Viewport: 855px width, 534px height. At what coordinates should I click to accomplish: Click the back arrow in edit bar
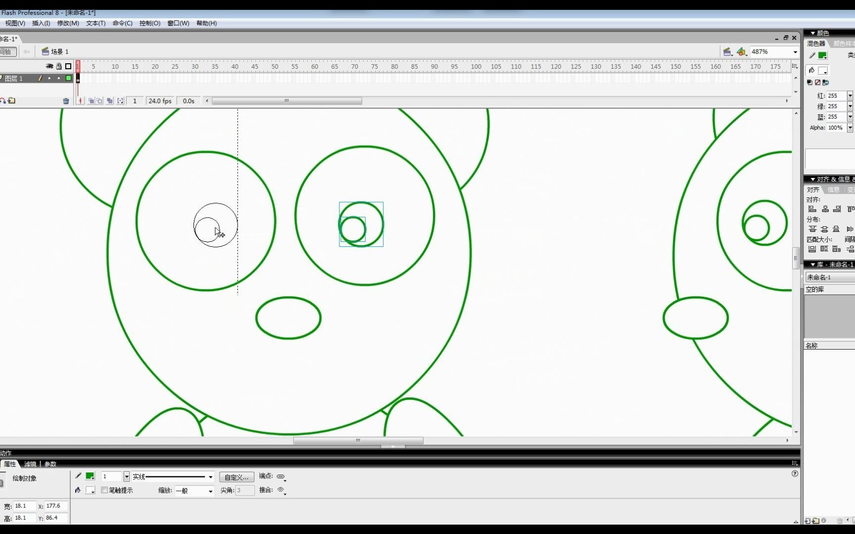pos(27,51)
